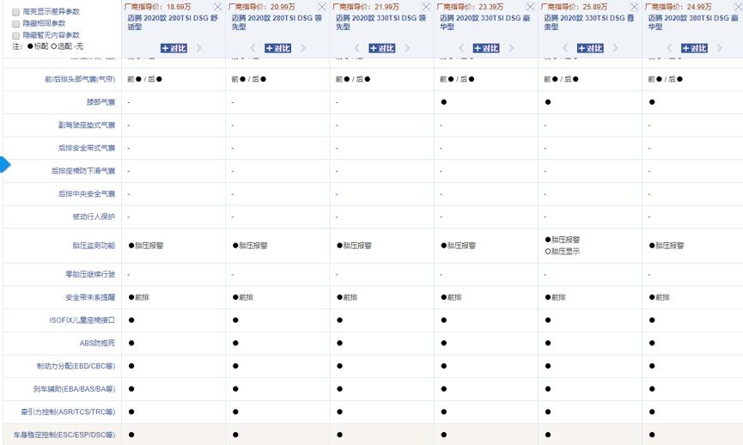Click 厂商指导价: 18.69万 price text
The image size is (743, 445).
click(158, 7)
